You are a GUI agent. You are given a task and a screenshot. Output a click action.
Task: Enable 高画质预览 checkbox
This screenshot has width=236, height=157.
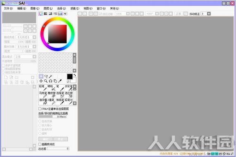click(x=40, y=144)
